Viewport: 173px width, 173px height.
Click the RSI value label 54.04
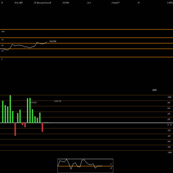click(53, 41)
